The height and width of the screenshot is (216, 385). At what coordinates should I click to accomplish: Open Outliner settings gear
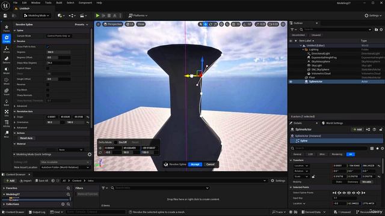381,29
